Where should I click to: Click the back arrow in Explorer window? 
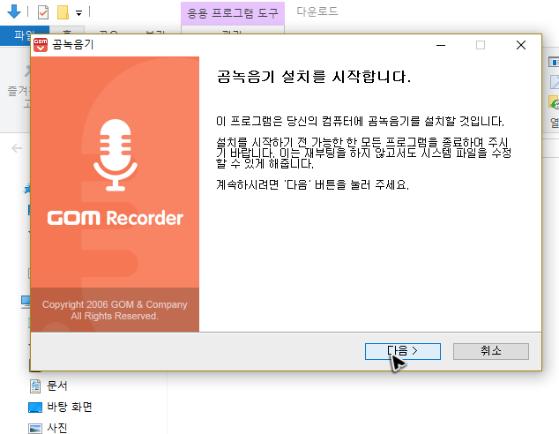17,148
